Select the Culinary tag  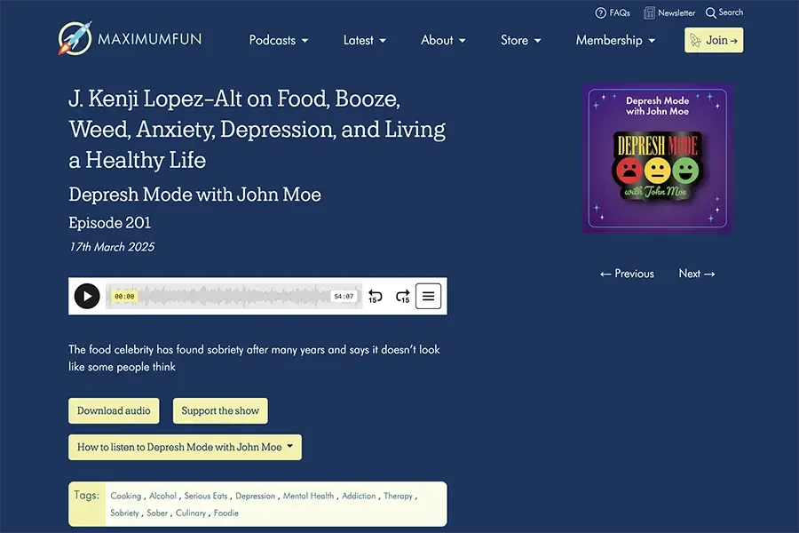[191, 513]
